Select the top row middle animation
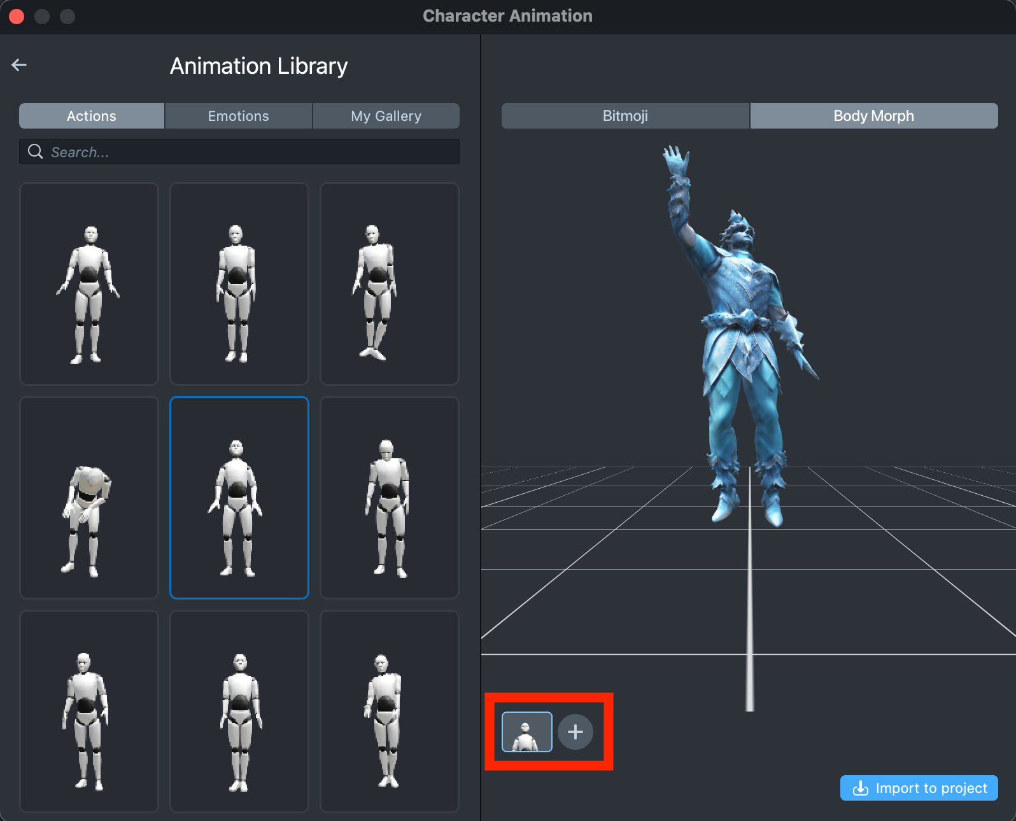Screen dimensions: 1016x821 [239, 284]
